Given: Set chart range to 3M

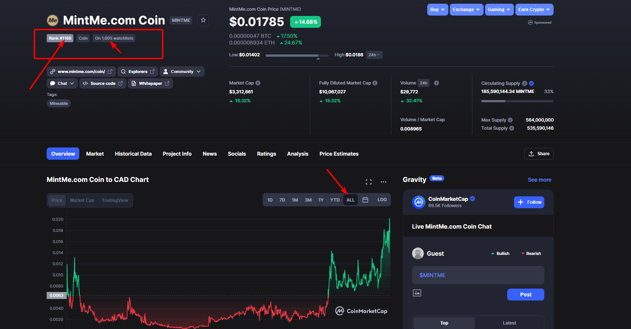Looking at the screenshot, I should (x=308, y=200).
